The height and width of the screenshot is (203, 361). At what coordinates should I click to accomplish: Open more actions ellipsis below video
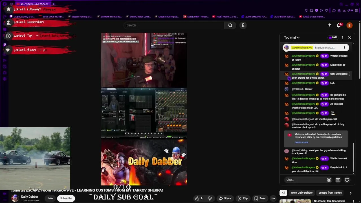pyautogui.click(x=273, y=198)
